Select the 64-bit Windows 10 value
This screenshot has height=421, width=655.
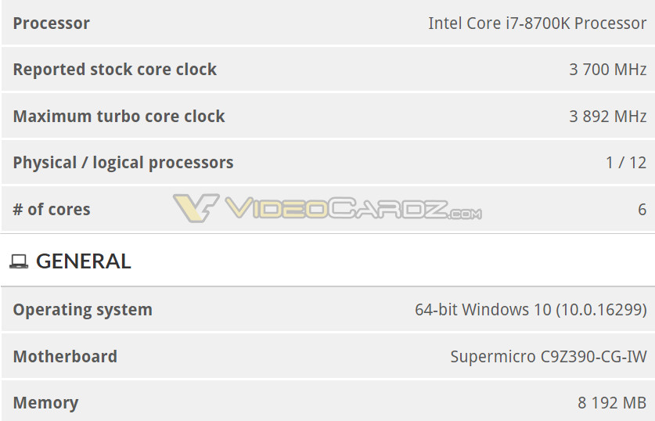point(531,310)
